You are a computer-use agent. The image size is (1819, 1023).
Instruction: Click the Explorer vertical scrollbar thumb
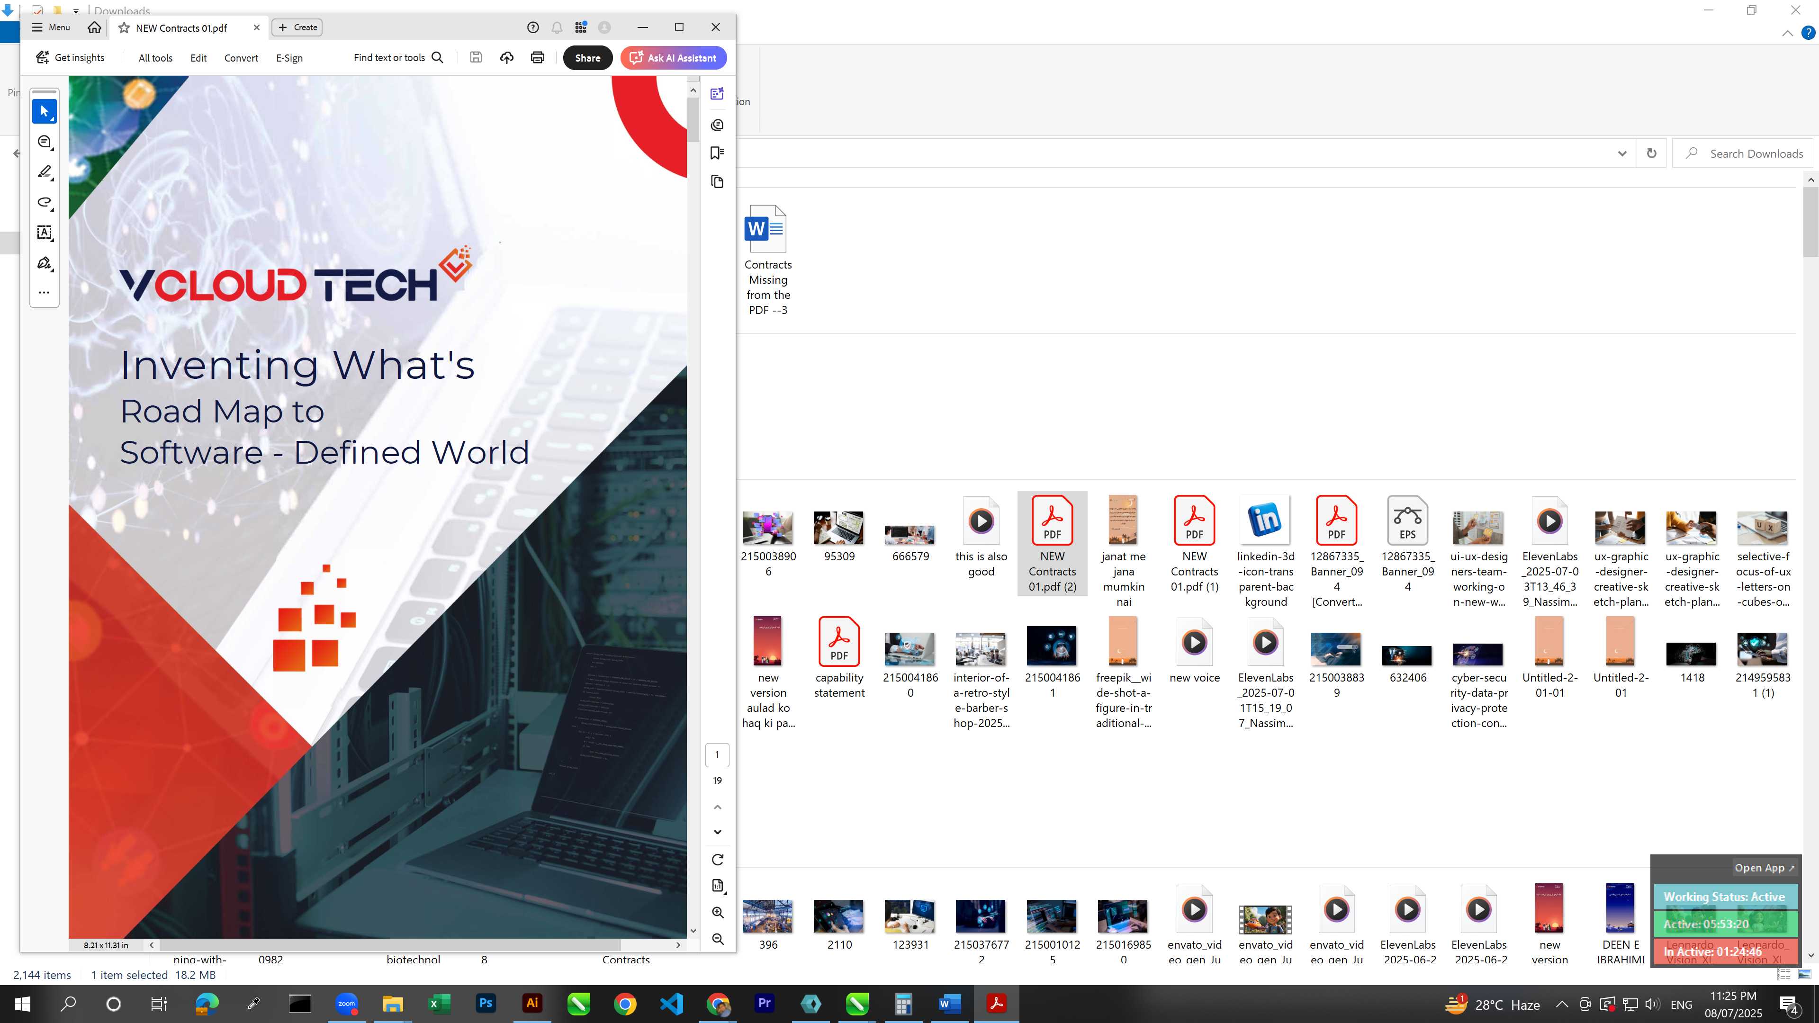pyautogui.click(x=1810, y=223)
